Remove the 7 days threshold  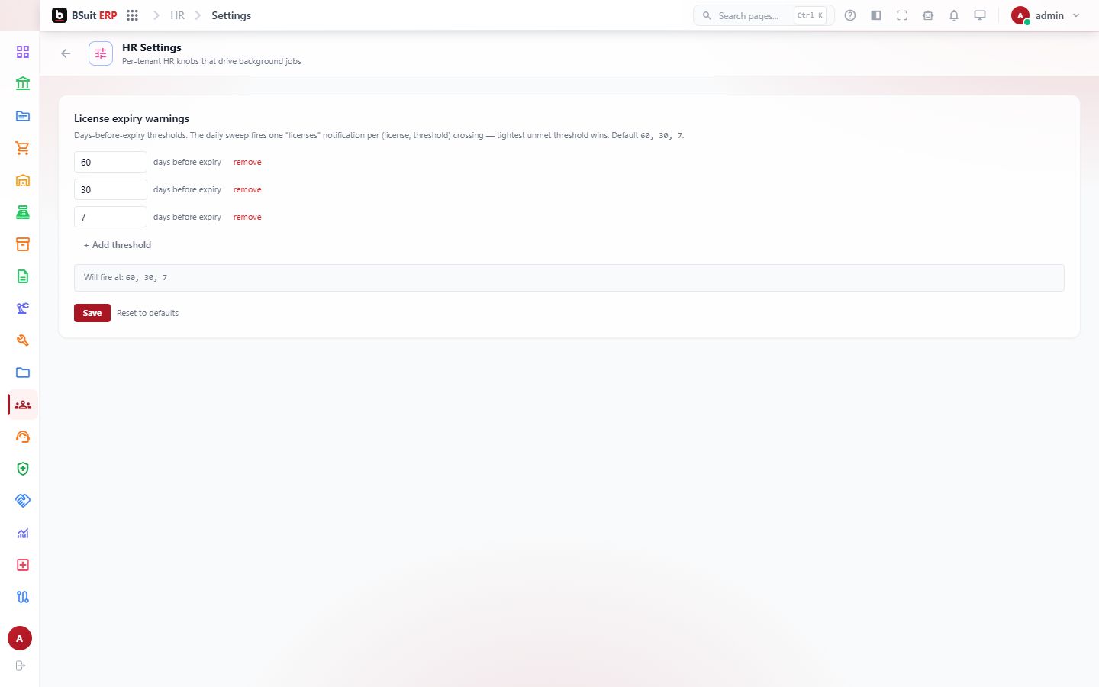[x=247, y=217]
